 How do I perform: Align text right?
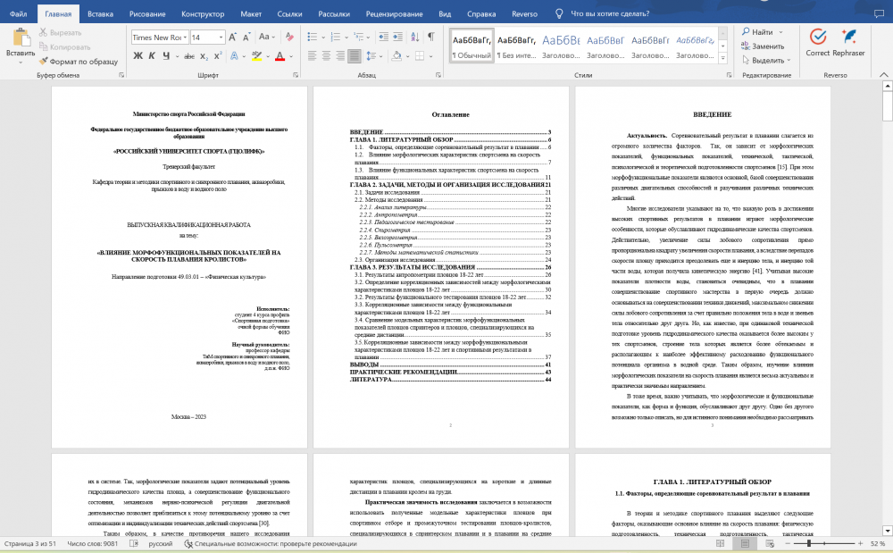[x=340, y=55]
